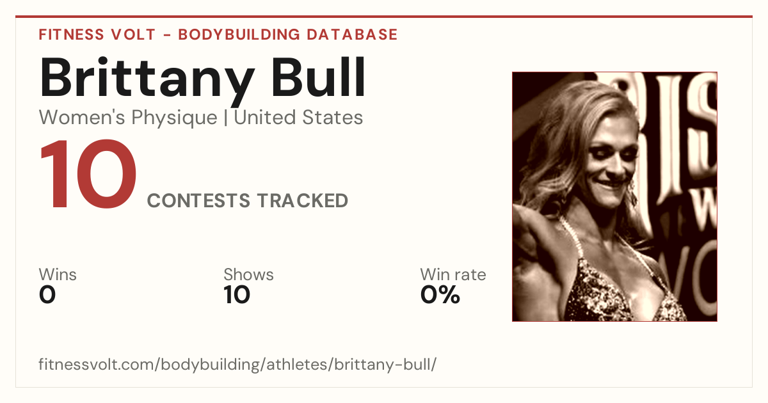Click the athlete photo thumbnail

[614, 196]
